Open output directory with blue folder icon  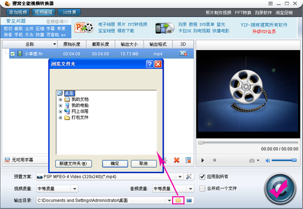pyautogui.click(x=189, y=200)
